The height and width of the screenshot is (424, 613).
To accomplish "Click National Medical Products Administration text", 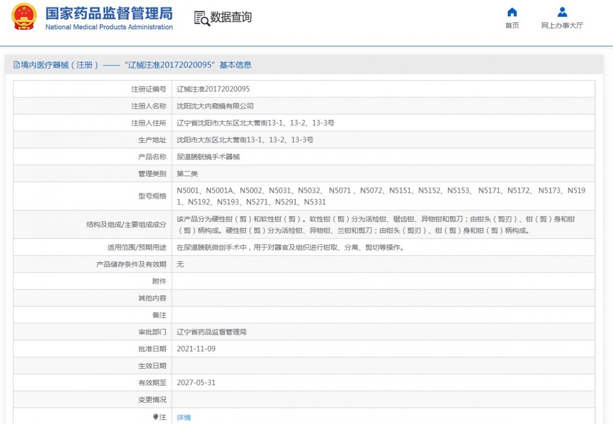I will (109, 27).
